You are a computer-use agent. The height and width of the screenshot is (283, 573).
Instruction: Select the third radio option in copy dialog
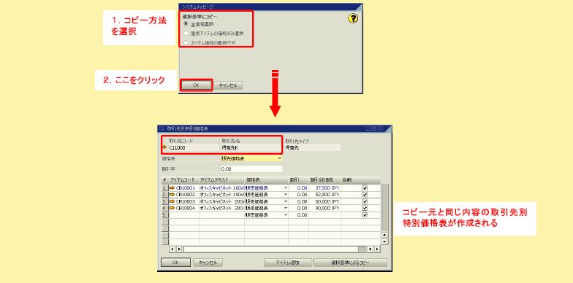[186, 42]
